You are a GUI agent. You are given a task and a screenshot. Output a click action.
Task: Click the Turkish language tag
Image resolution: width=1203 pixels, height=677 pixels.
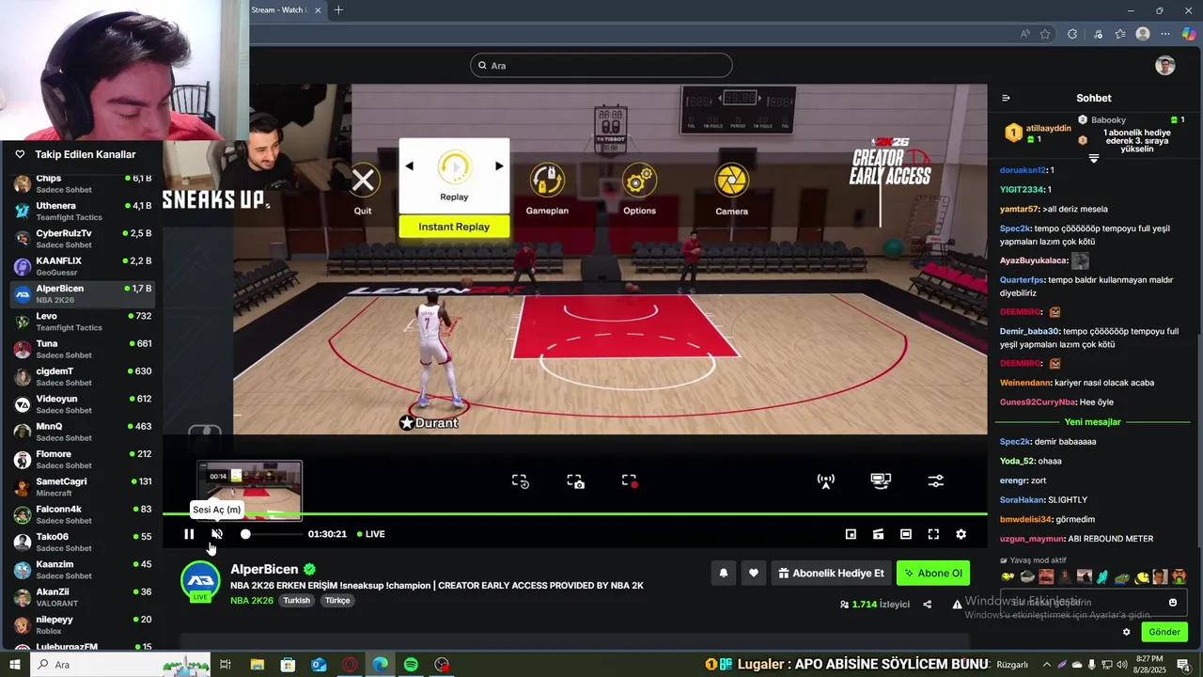[x=297, y=600]
